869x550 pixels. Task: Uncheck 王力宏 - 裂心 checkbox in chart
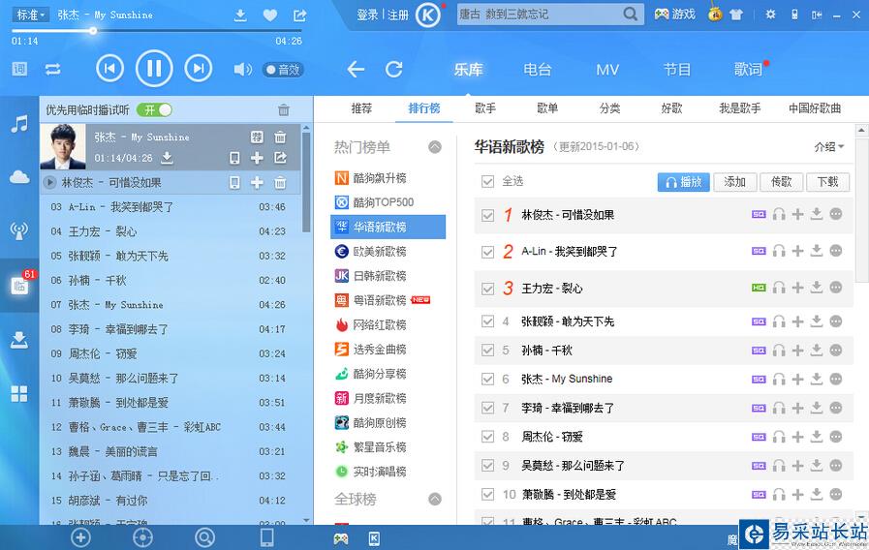click(487, 289)
